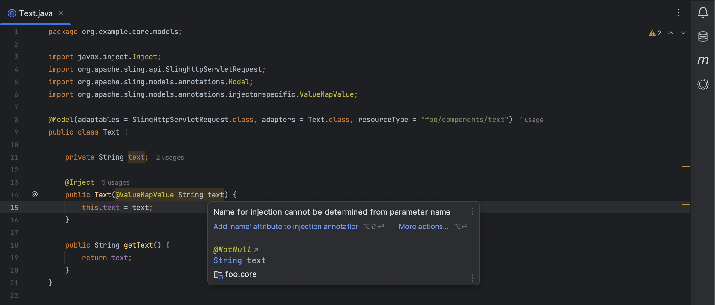Click the highlighted 'text' field on line 11

tap(136, 157)
